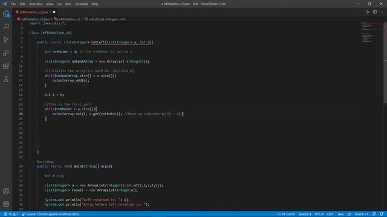Open the Accounts menu in the activity bar
The height and width of the screenshot is (217, 387).
[x=6, y=191]
